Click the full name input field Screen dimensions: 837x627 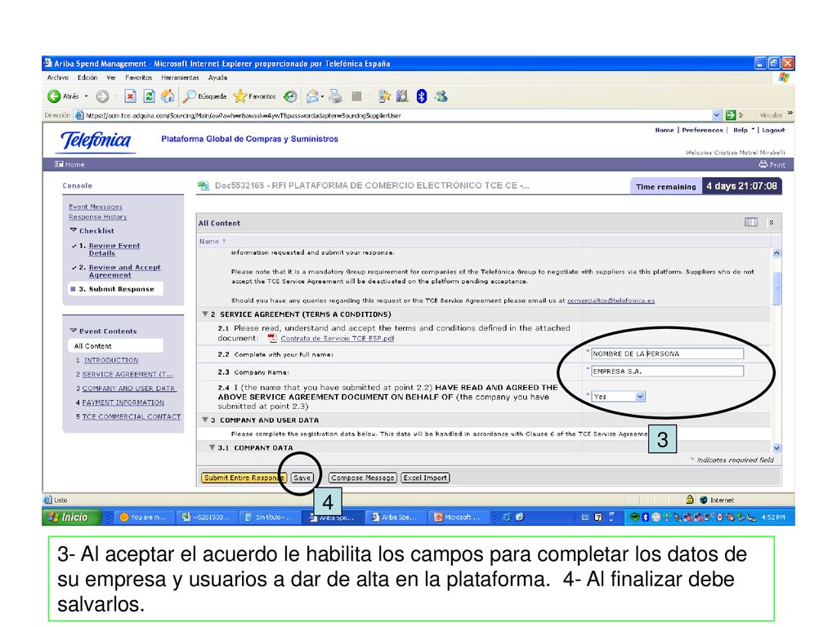coord(667,354)
